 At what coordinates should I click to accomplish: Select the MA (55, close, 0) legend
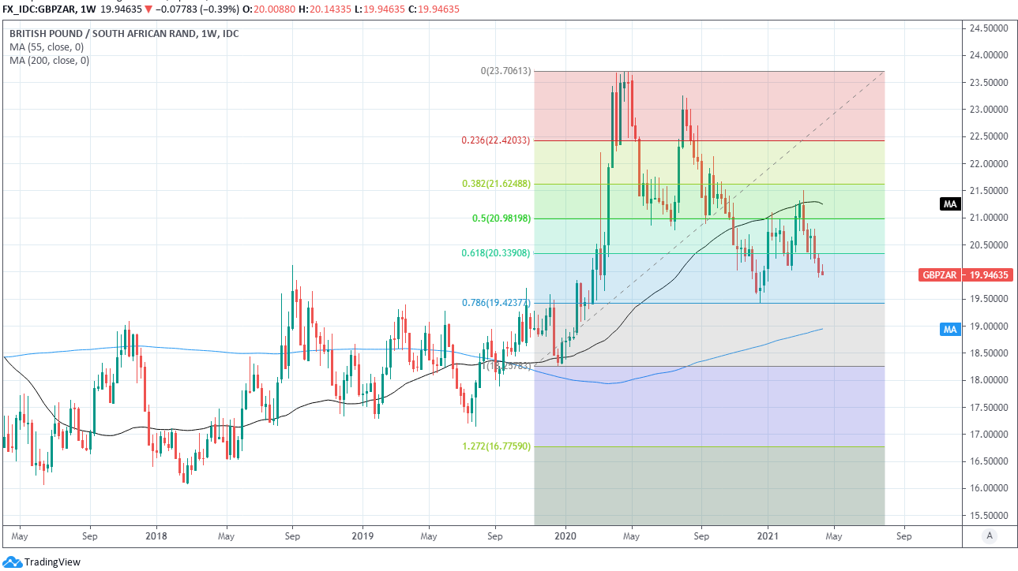click(47, 47)
